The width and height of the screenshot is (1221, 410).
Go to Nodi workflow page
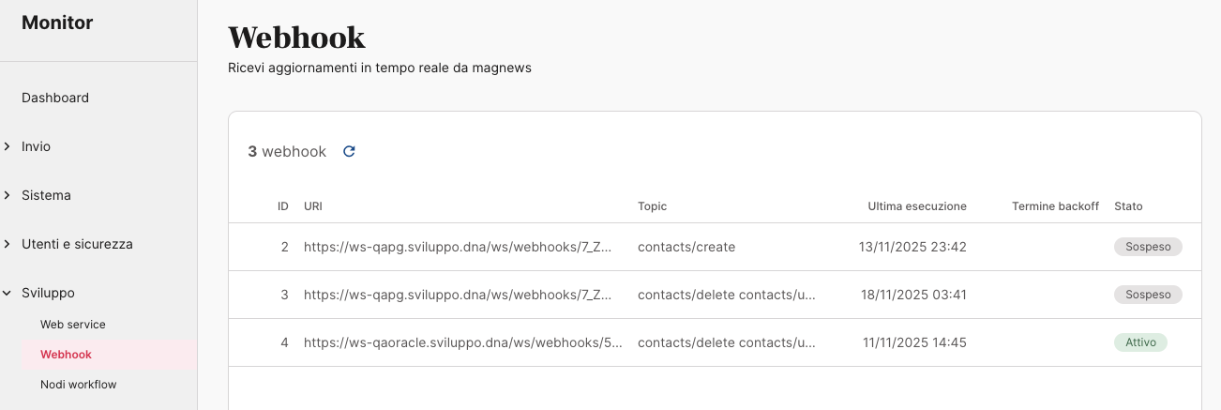coord(78,385)
